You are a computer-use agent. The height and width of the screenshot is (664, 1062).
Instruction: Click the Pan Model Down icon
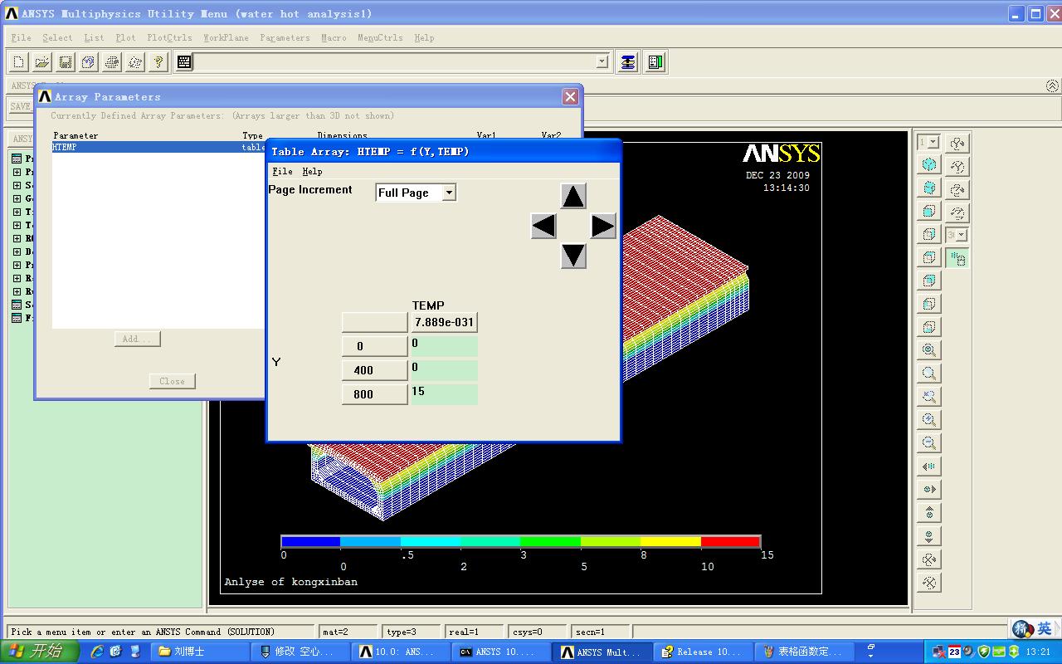tap(929, 536)
